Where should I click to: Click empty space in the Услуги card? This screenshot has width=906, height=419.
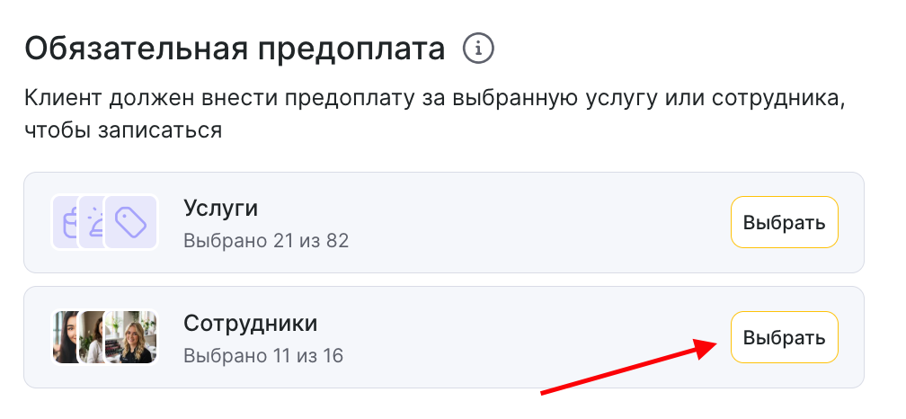(539, 222)
